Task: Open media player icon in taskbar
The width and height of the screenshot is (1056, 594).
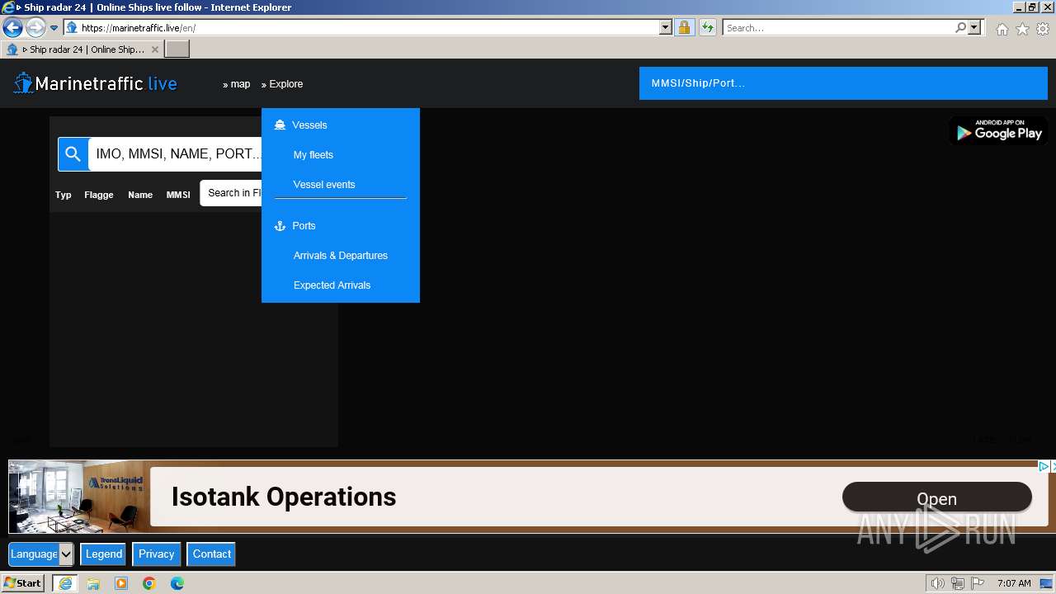Action: pyautogui.click(x=121, y=583)
